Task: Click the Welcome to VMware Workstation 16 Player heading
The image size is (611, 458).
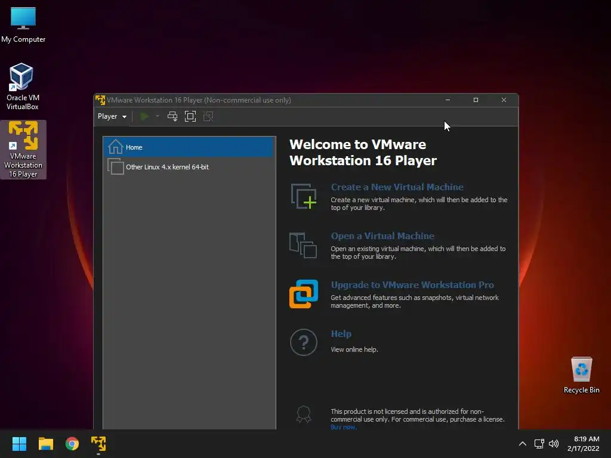Action: (363, 152)
